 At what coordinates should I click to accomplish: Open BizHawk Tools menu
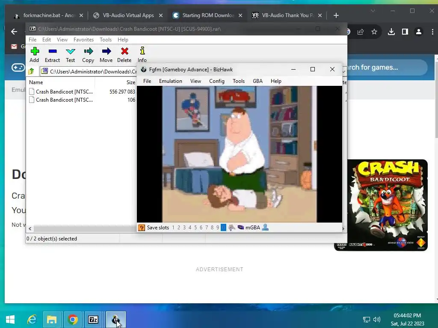point(239,81)
